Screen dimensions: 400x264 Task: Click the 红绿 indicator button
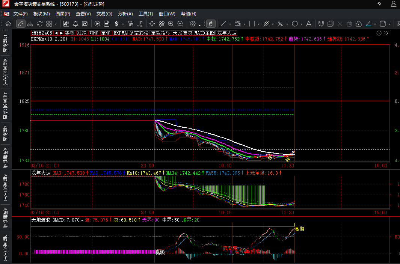coord(82,33)
